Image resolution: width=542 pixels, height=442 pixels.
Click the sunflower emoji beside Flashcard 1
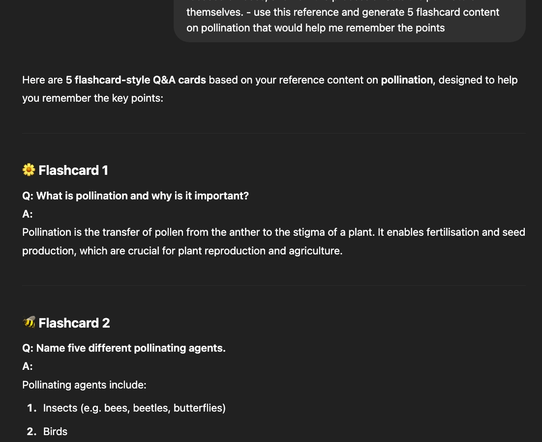pos(29,170)
